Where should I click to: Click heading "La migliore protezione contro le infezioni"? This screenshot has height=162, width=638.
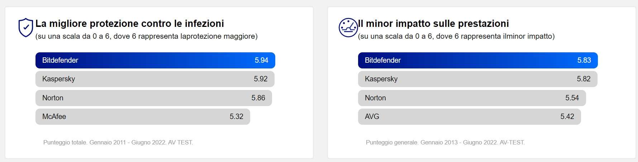pos(129,24)
